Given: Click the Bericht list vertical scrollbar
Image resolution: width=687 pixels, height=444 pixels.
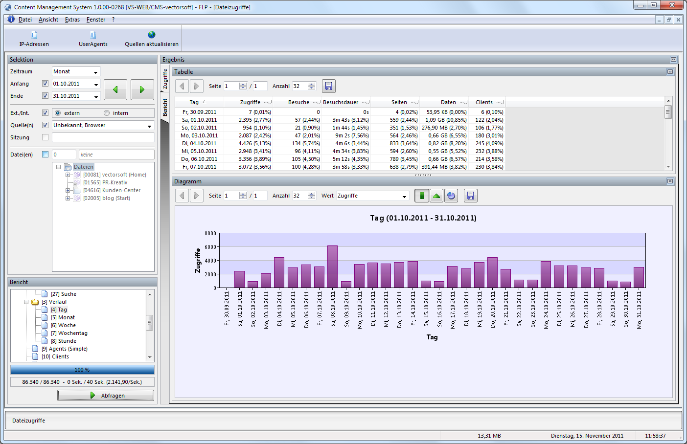Looking at the screenshot, I should coord(150,323).
